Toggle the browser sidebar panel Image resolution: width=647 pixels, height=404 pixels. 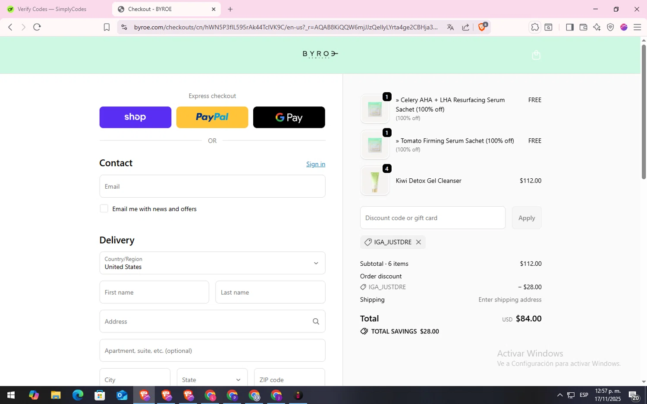[x=569, y=27]
